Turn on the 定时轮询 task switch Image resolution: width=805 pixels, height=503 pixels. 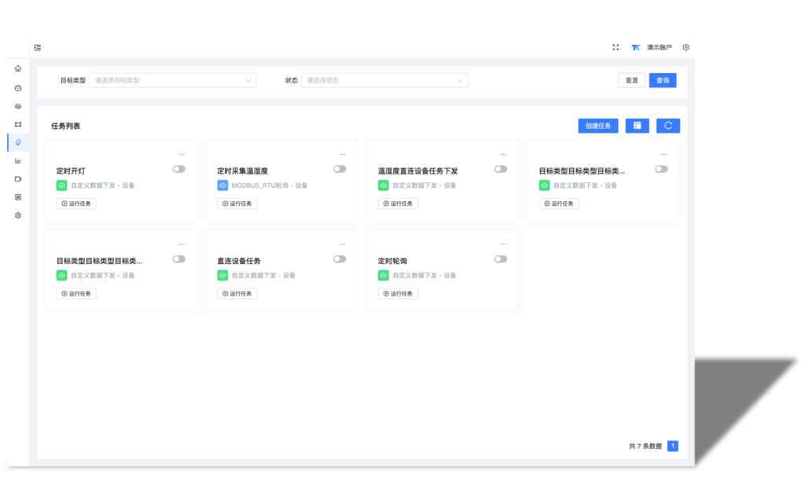click(x=501, y=259)
